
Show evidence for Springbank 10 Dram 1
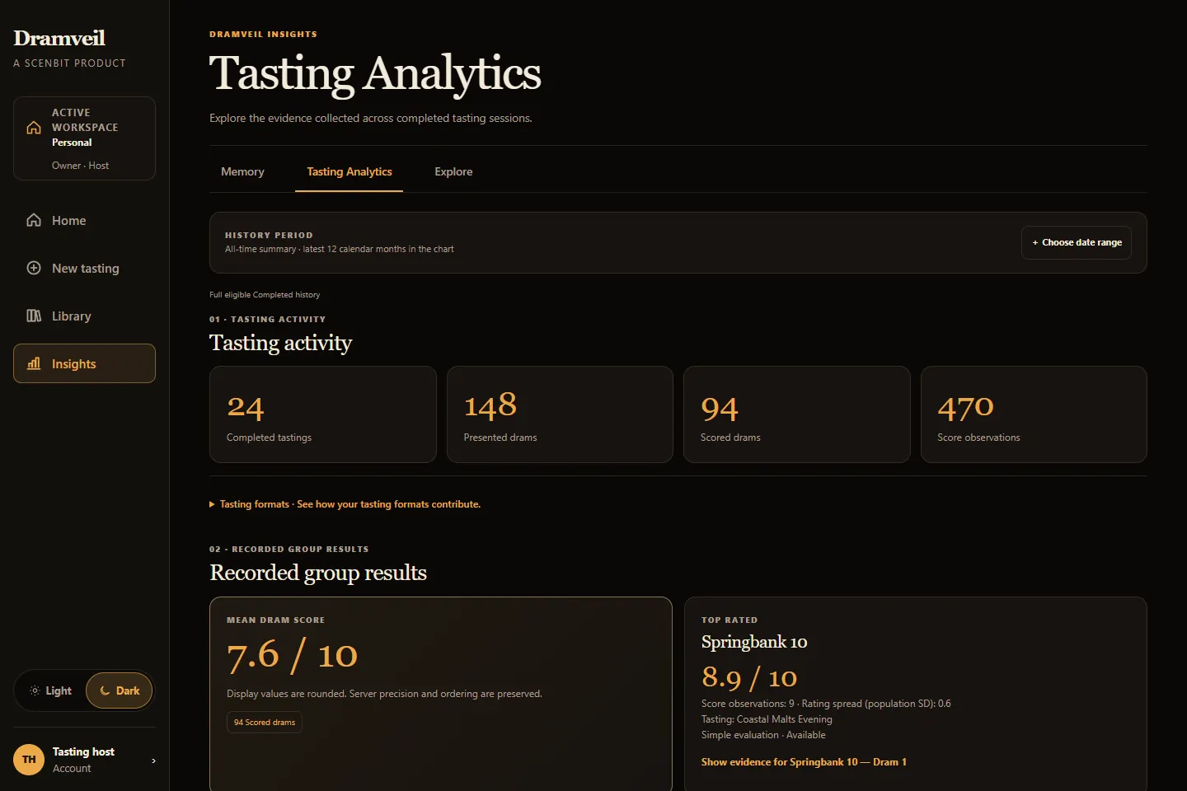pos(804,762)
